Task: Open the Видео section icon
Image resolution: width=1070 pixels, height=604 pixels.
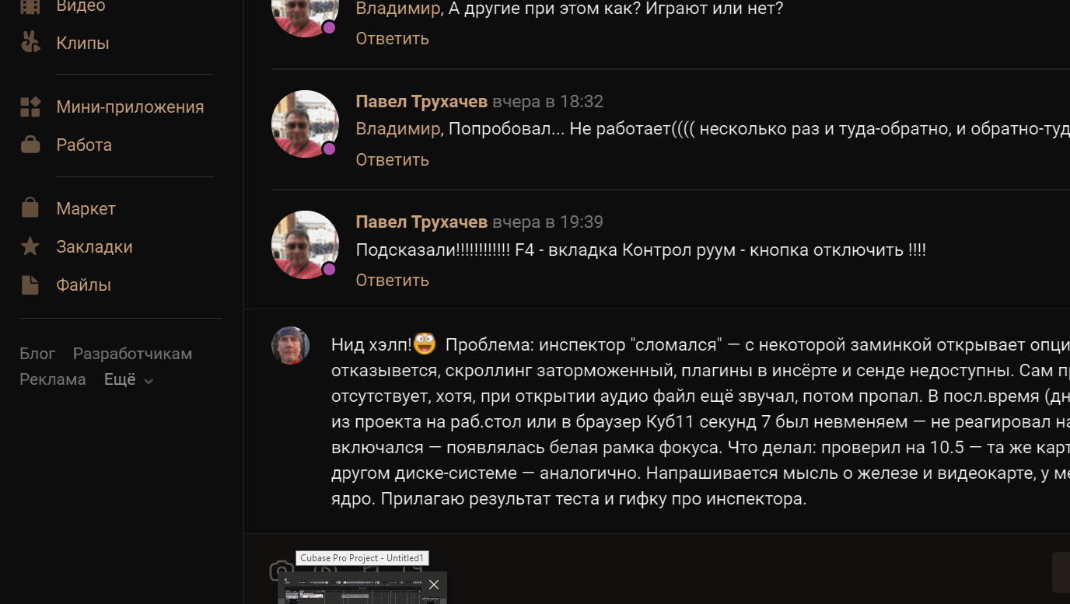Action: tap(30, 6)
